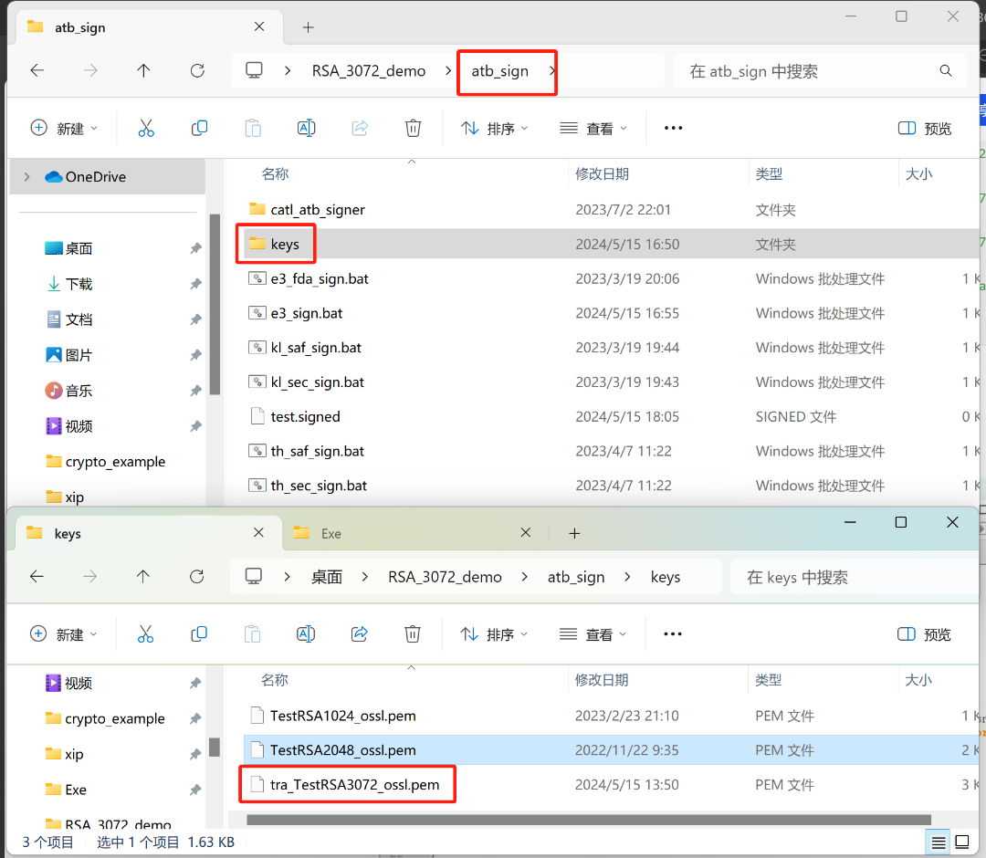Click the Refresh icon in the keys window

pyautogui.click(x=197, y=576)
